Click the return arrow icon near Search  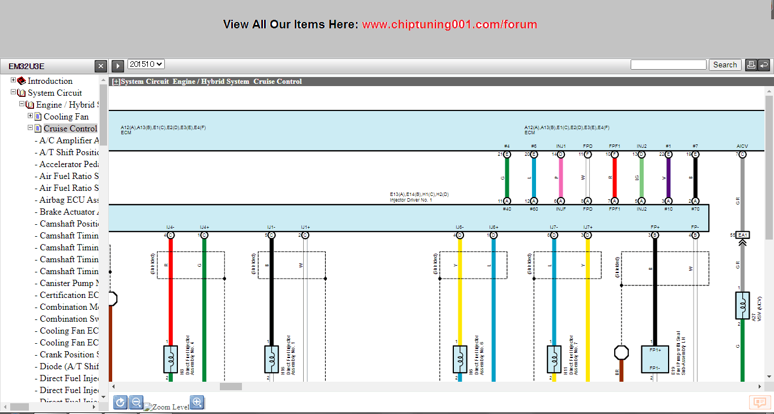pos(764,65)
